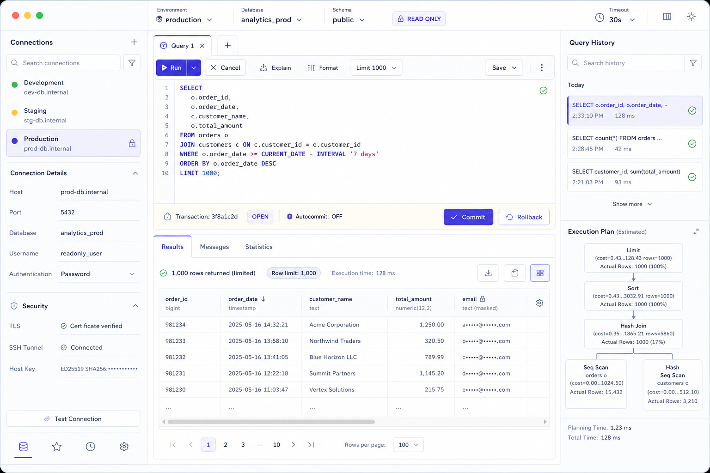Open Run options dropdown arrow
Viewport: 710px width, 473px height.
click(x=194, y=67)
